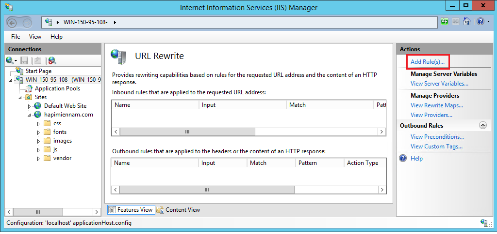The width and height of the screenshot is (497, 234).
Task: Expand the css folder node
Action: pyautogui.click(x=39, y=123)
